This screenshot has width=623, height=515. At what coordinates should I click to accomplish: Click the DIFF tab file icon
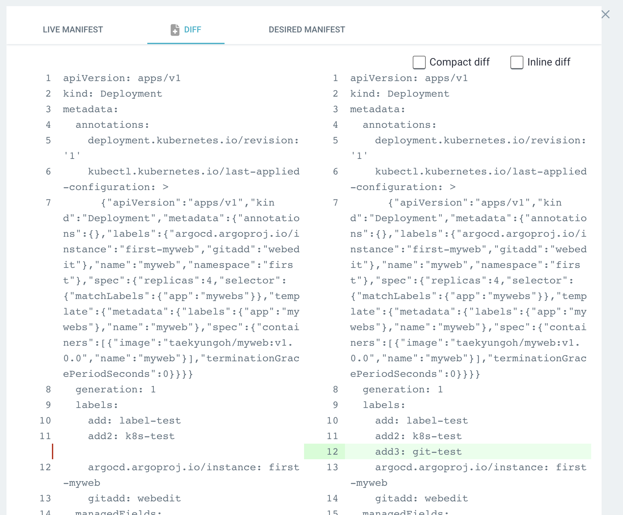175,30
